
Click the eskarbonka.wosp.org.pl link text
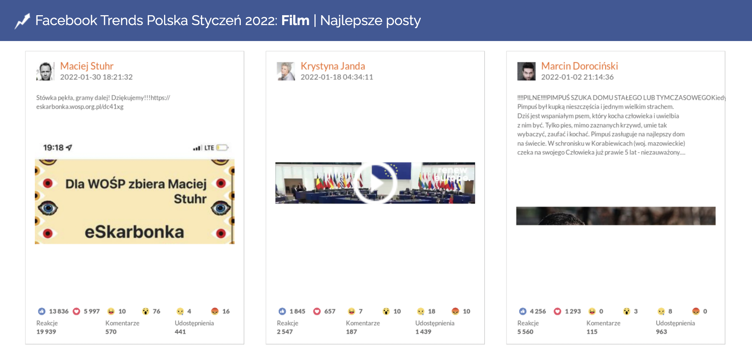tap(80, 107)
